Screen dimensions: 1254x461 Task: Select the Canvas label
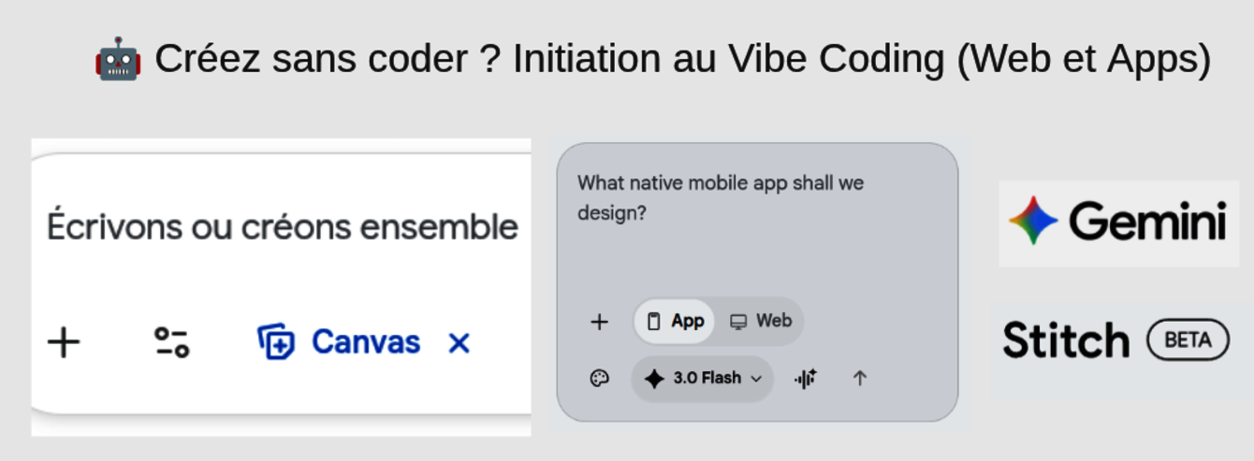(x=365, y=343)
